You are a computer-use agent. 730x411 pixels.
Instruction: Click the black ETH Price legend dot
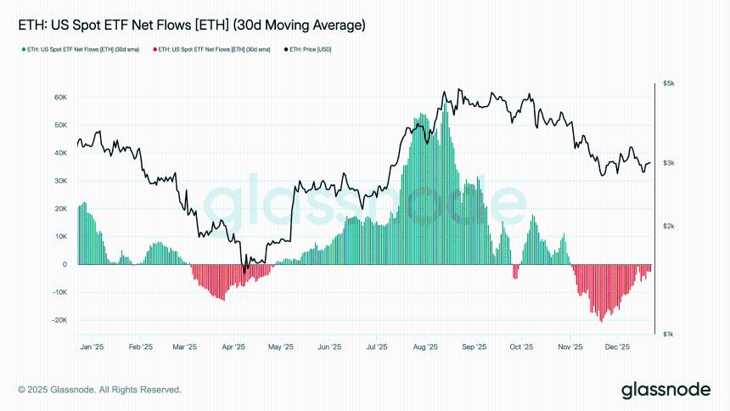[285, 50]
